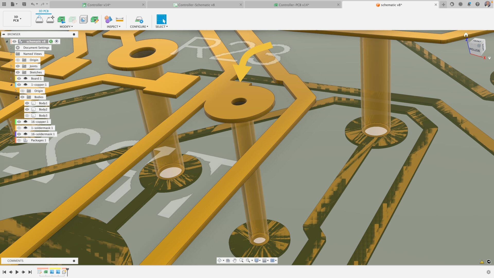The height and width of the screenshot is (278, 494).
Task: Open the 3D PCB workspace dropdown
Action: [17, 19]
